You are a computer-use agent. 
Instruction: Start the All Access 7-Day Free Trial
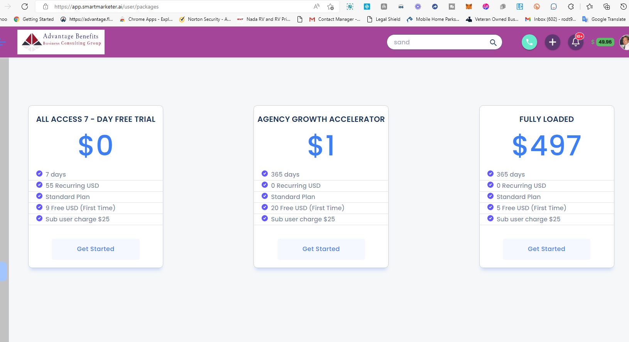96,249
